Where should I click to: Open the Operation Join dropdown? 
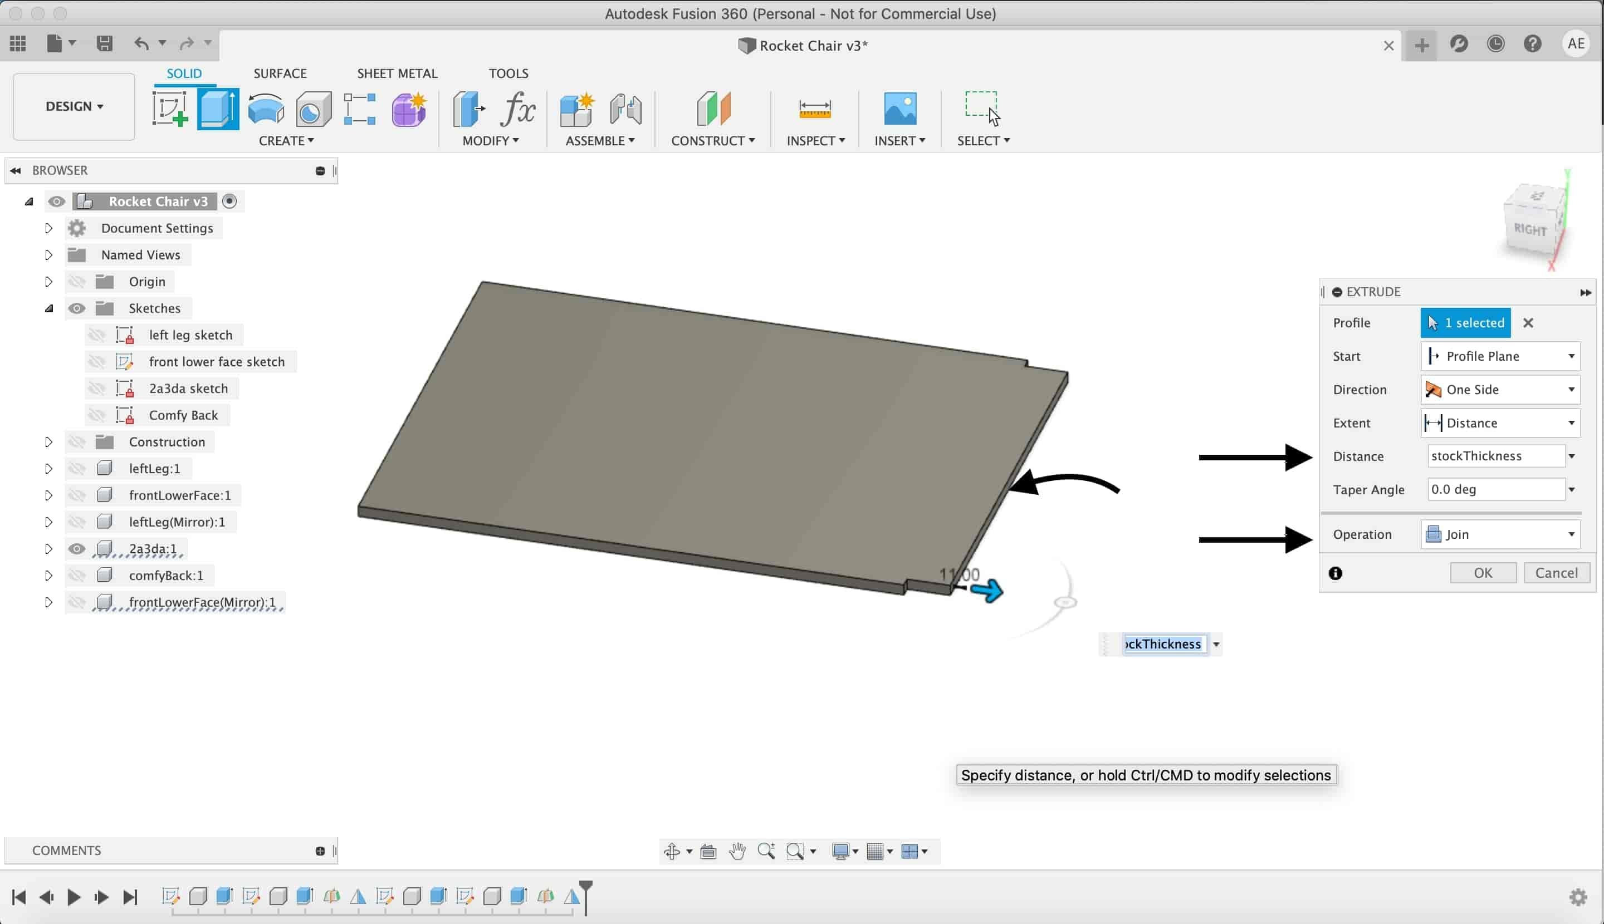[1500, 534]
